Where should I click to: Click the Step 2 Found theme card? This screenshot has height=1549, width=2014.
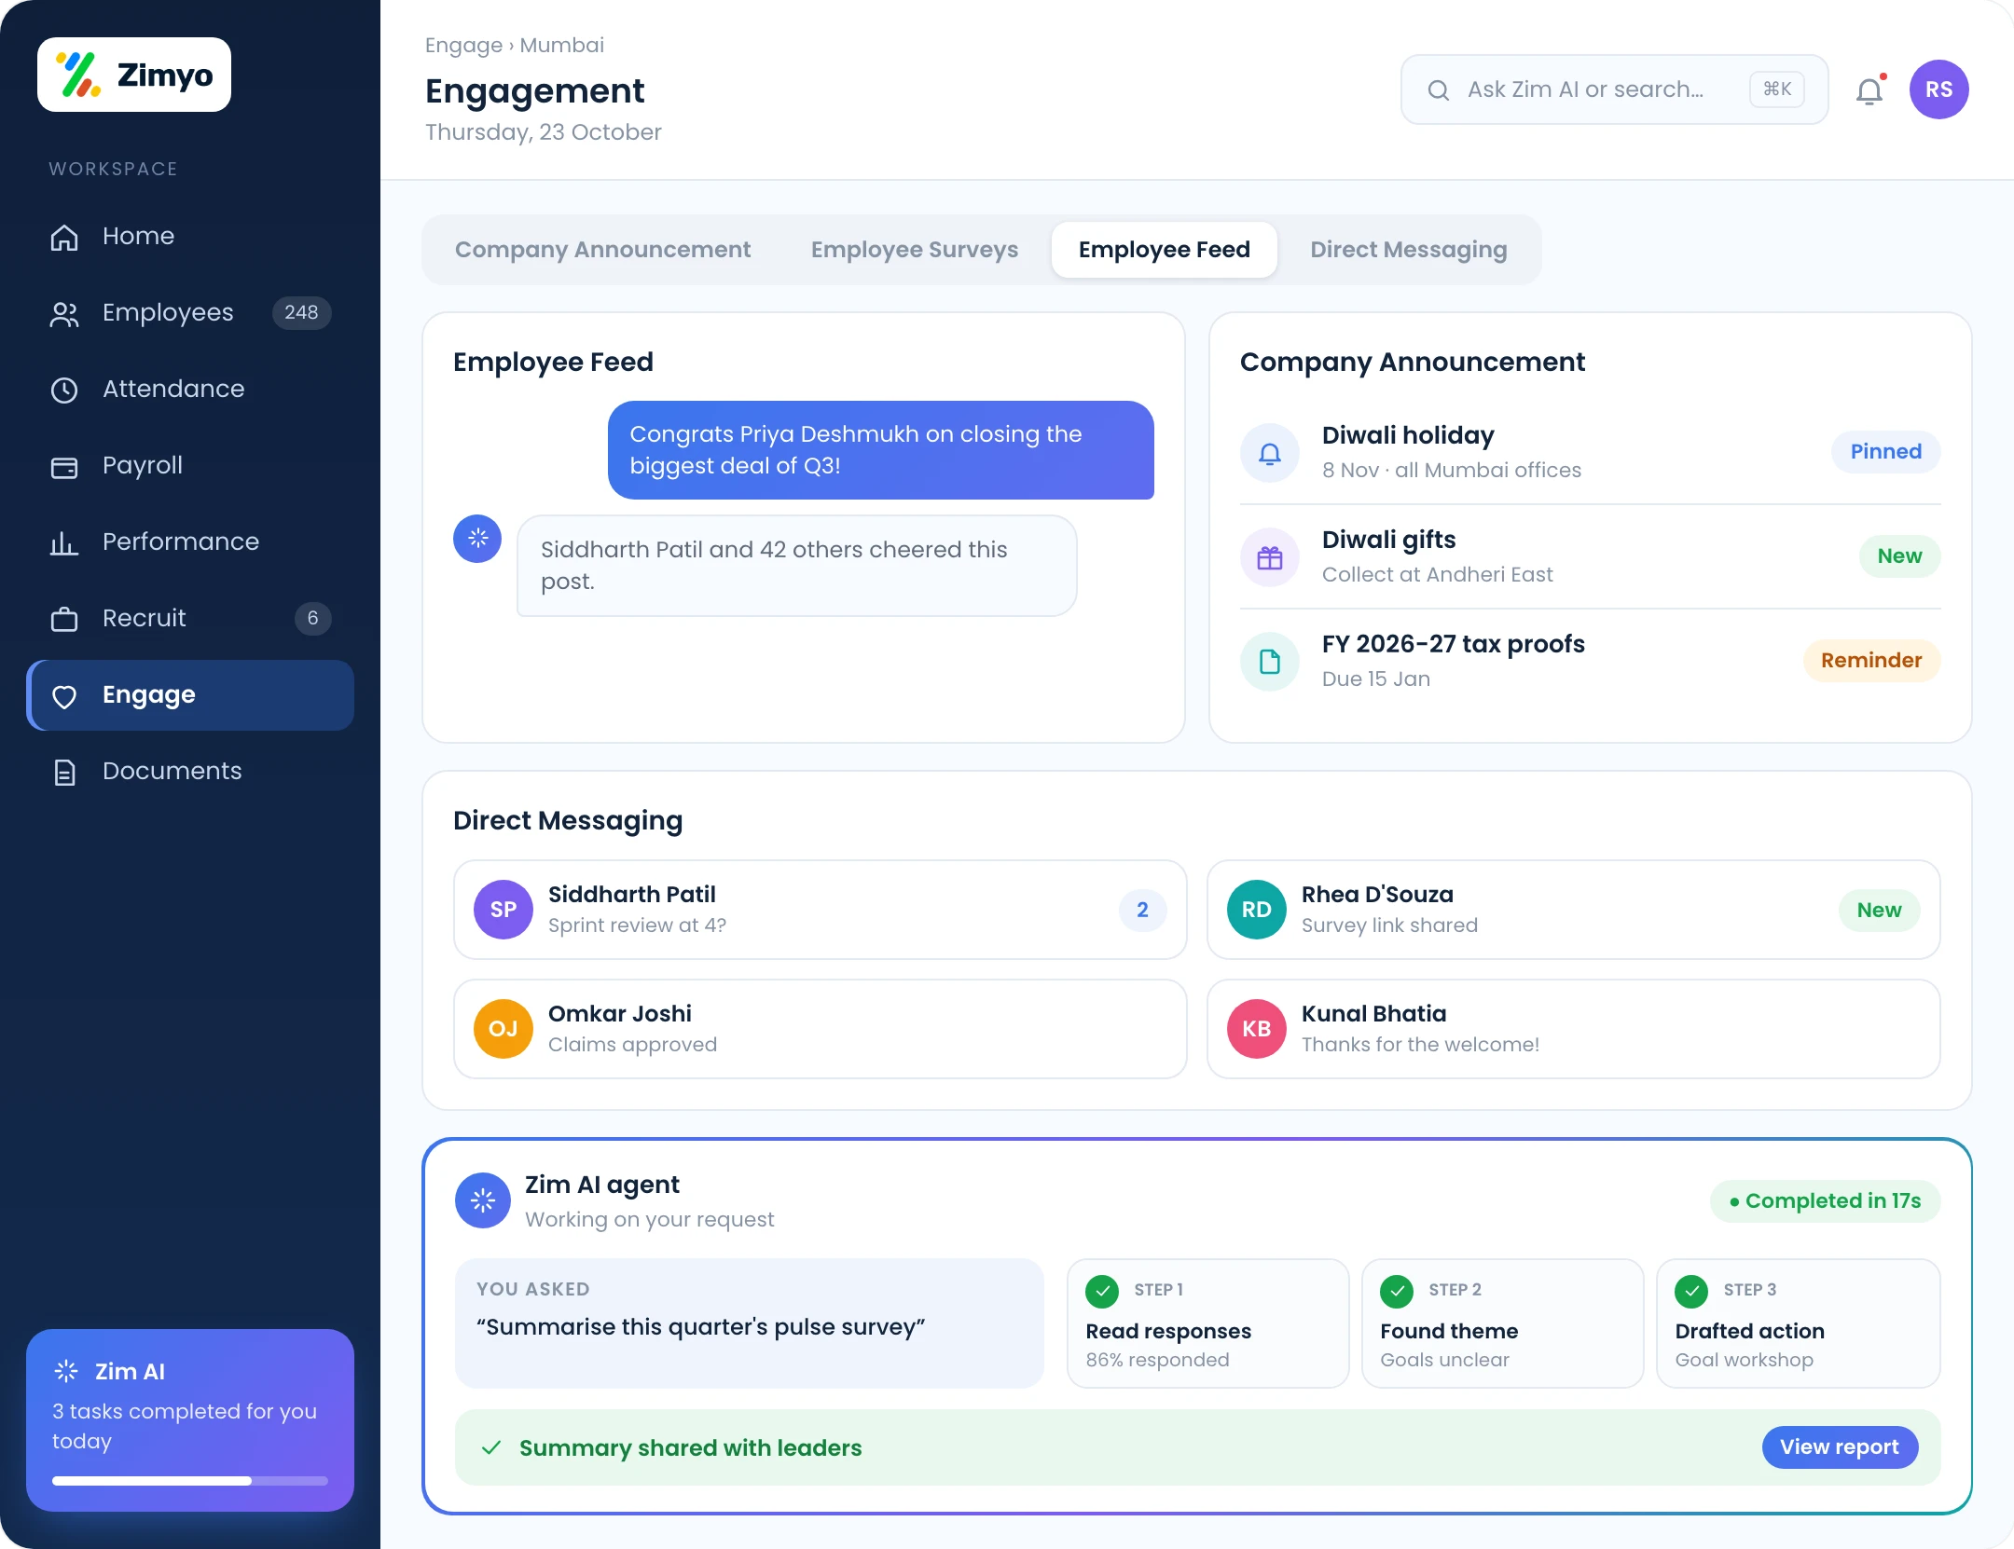(x=1502, y=1323)
